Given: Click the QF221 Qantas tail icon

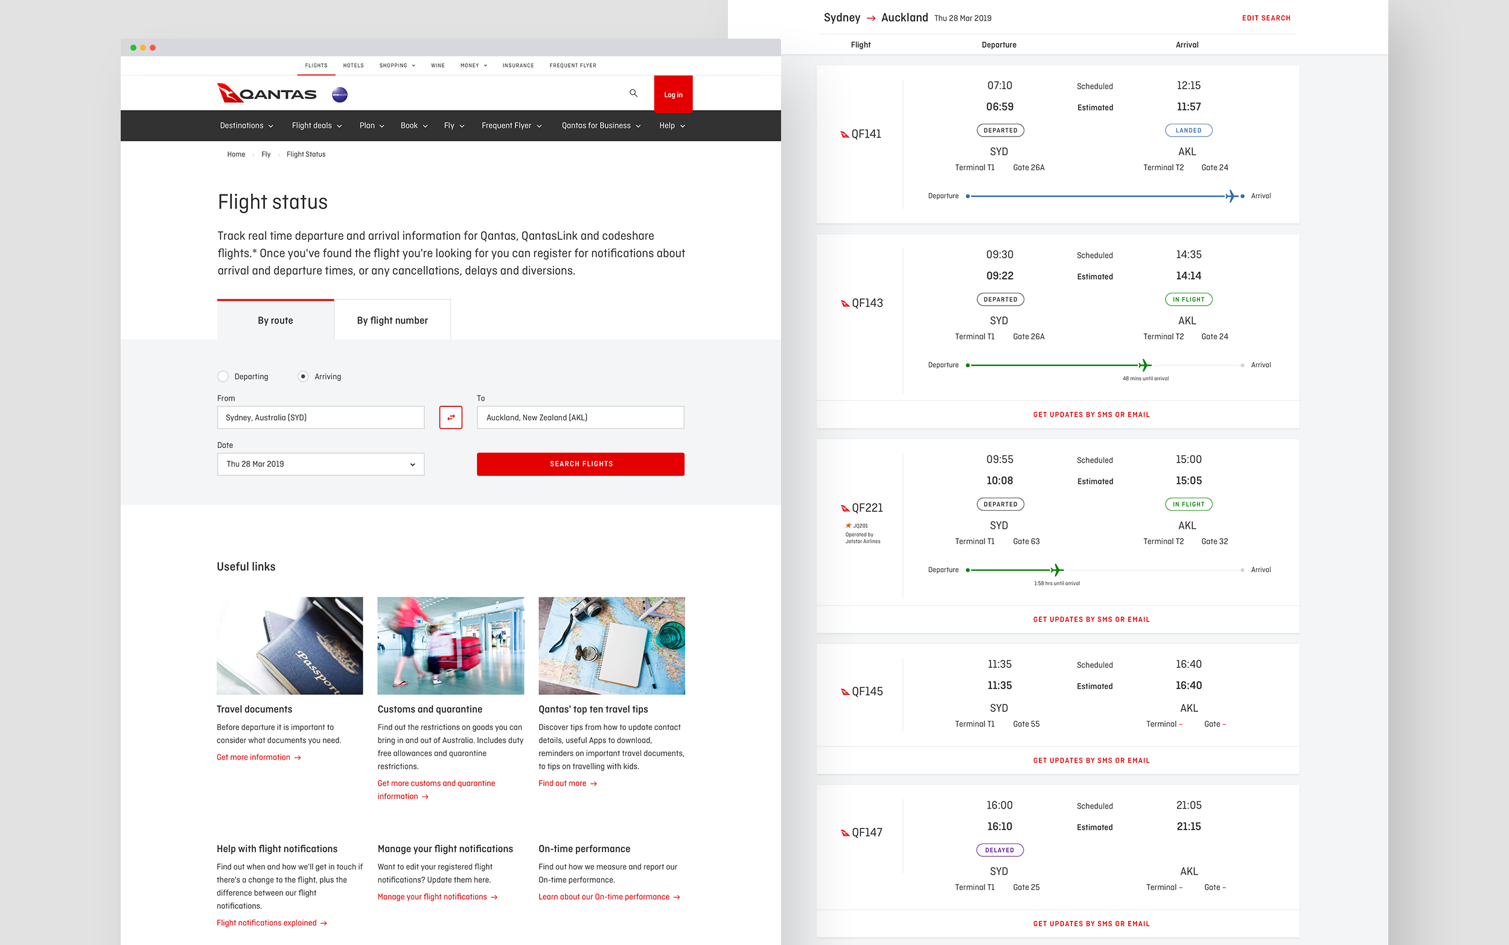Looking at the screenshot, I should tap(845, 508).
